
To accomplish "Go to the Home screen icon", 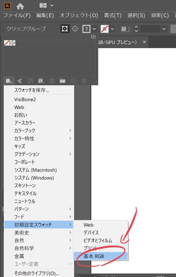I will [20, 6].
